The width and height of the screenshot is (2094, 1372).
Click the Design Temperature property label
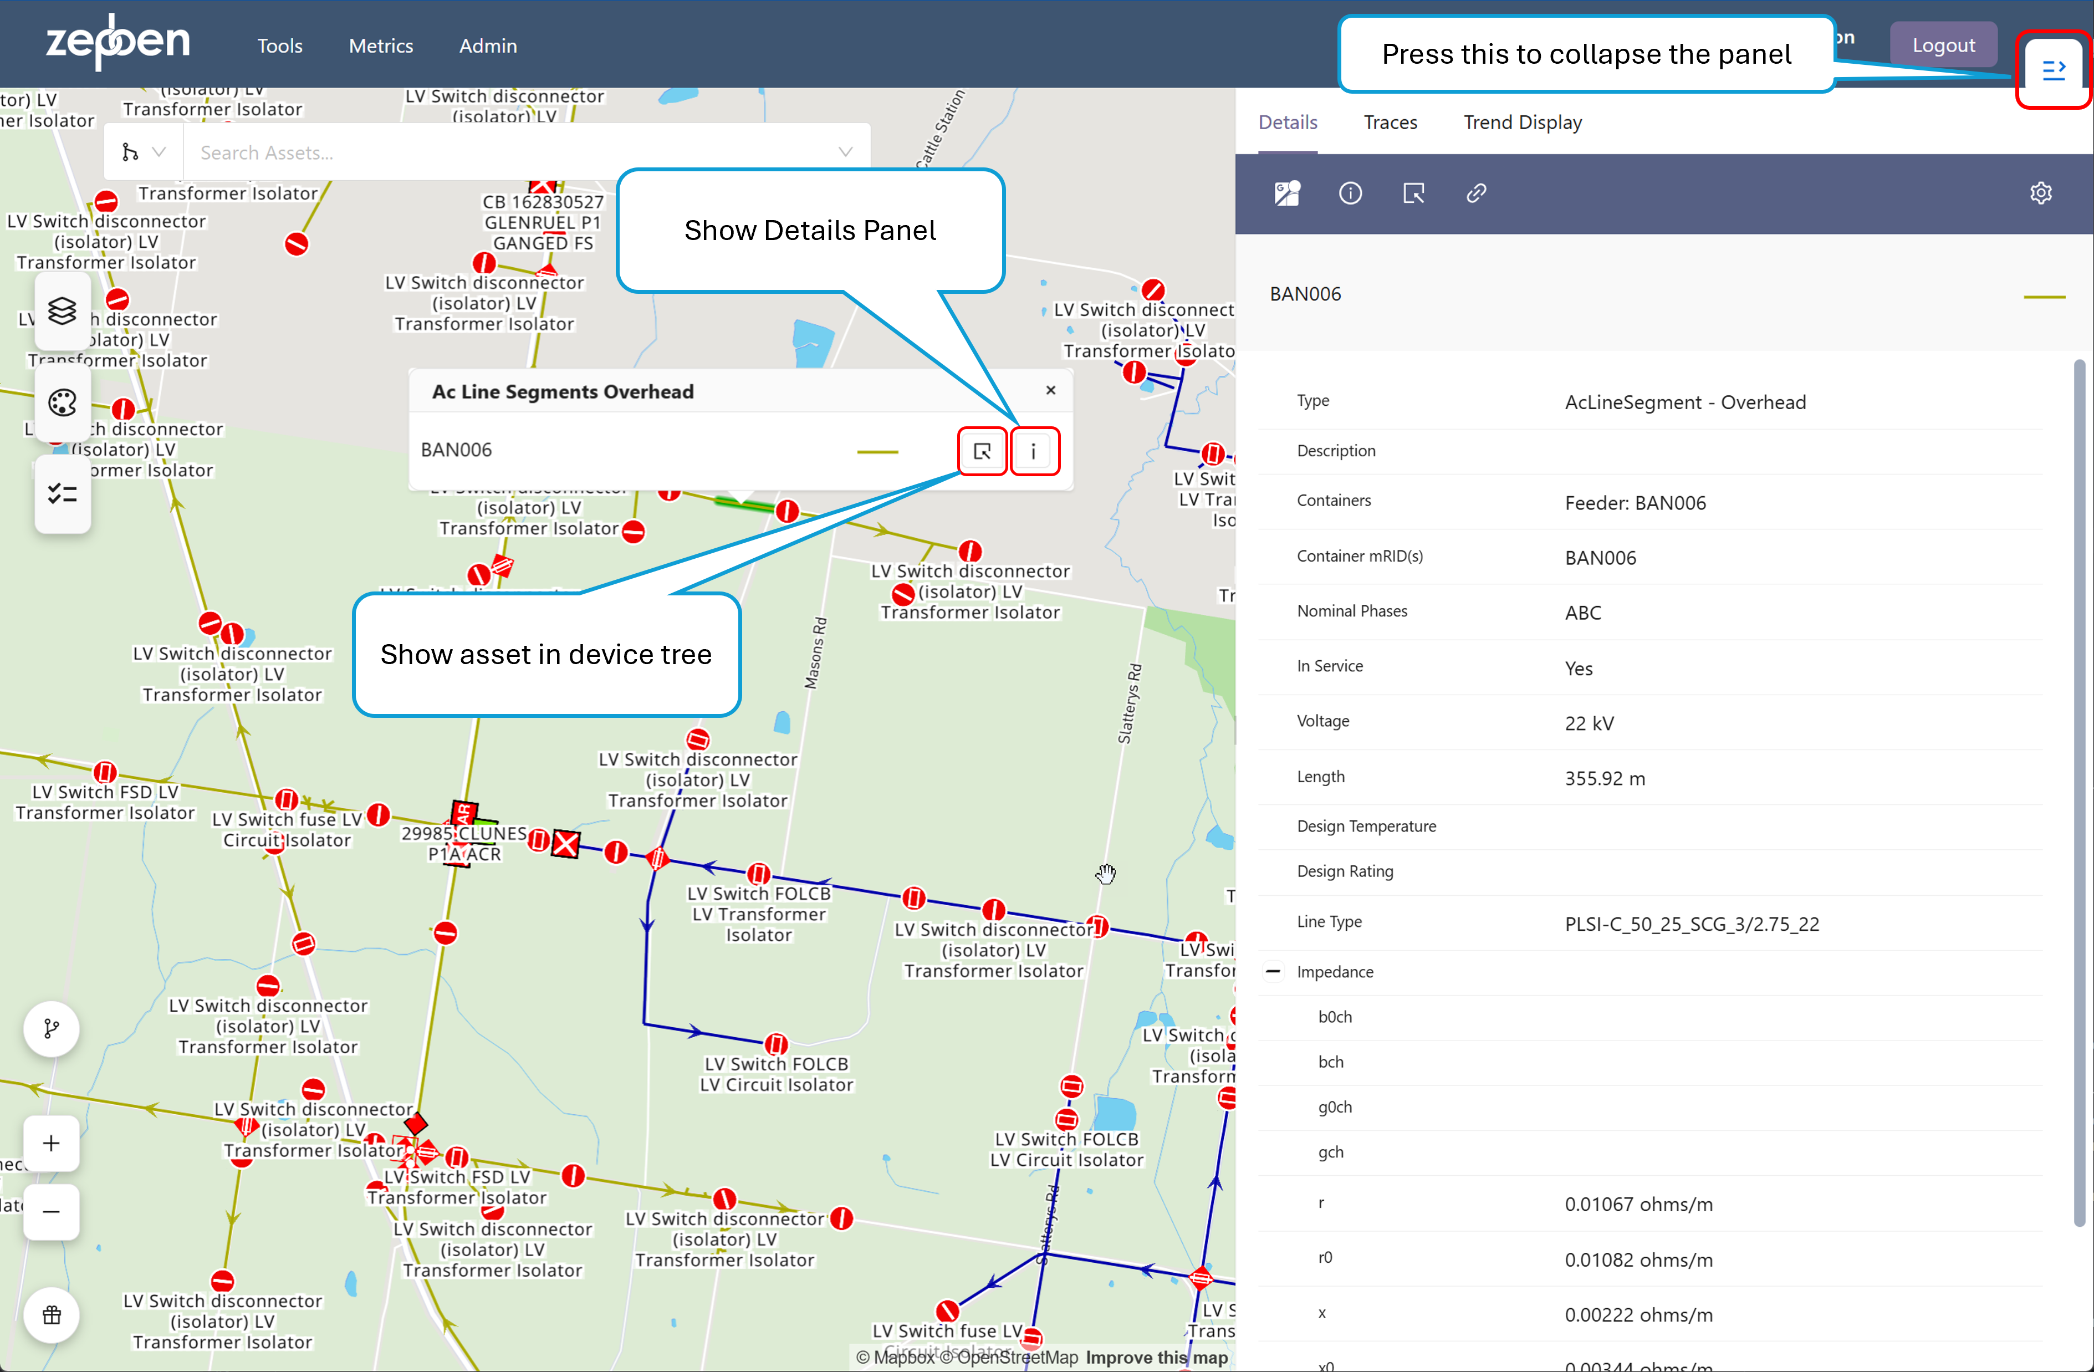1366,825
